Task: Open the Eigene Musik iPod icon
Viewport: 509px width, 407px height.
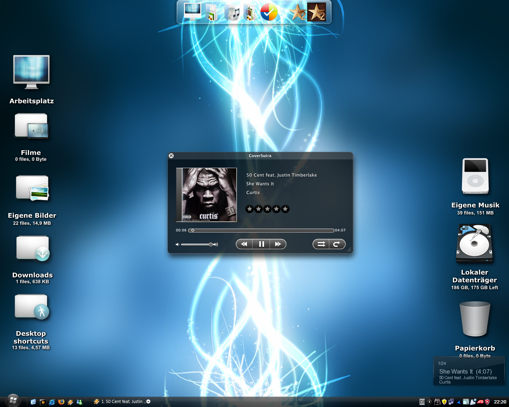Action: [475, 176]
